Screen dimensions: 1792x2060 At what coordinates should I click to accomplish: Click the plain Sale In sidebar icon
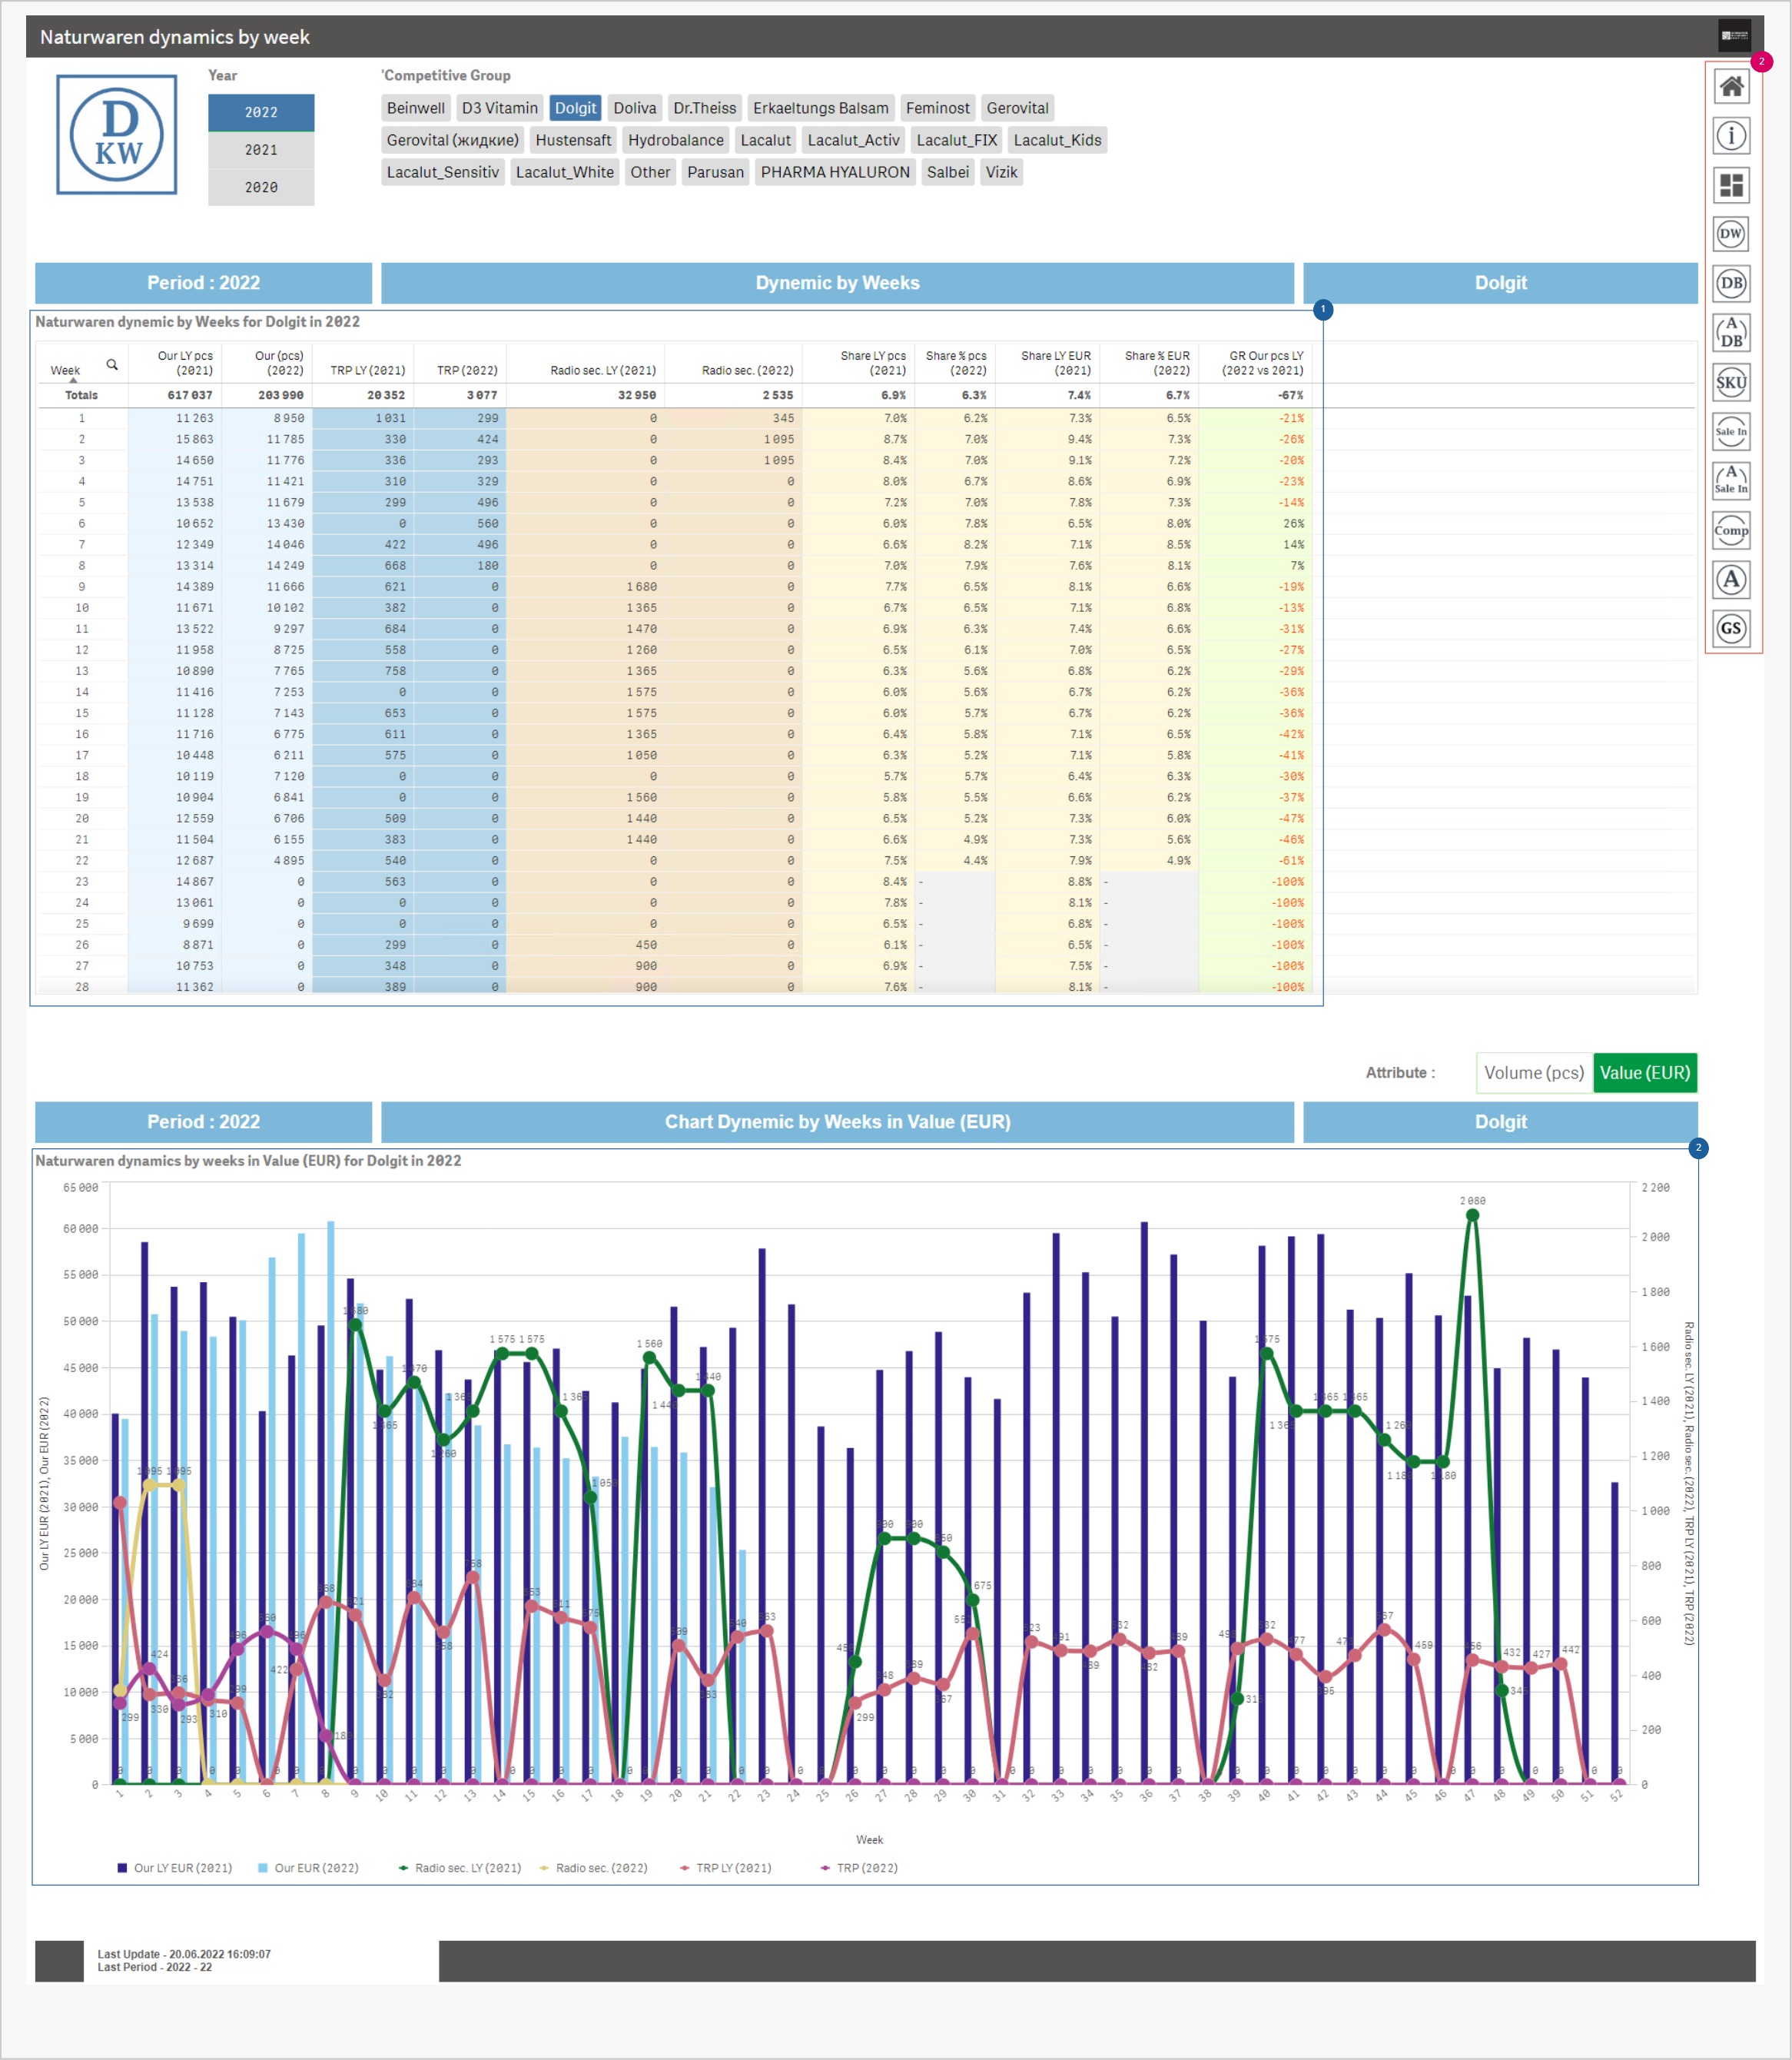tap(1731, 431)
